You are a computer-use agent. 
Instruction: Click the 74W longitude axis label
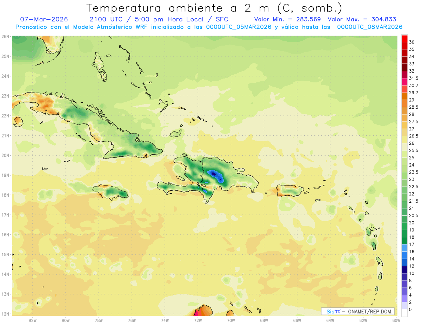click(x=165, y=320)
